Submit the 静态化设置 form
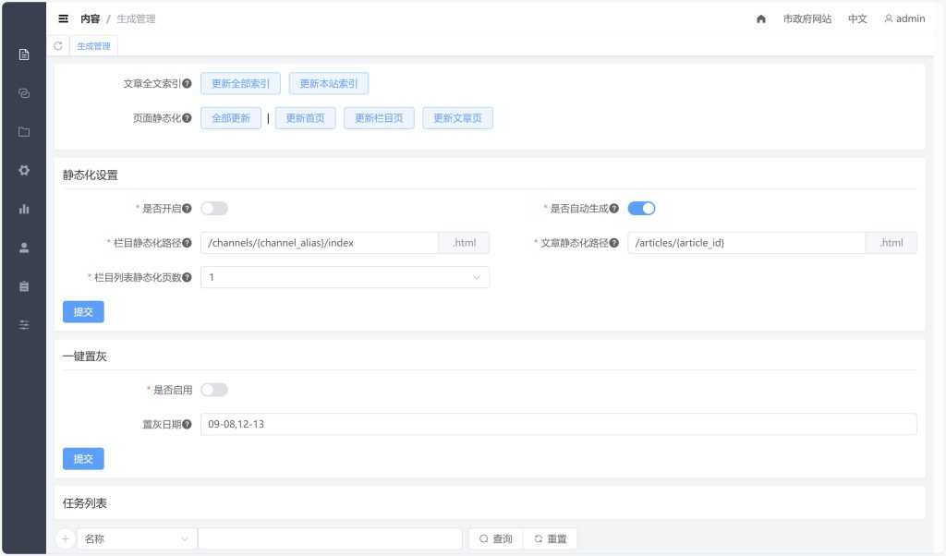This screenshot has width=946, height=556. point(83,312)
